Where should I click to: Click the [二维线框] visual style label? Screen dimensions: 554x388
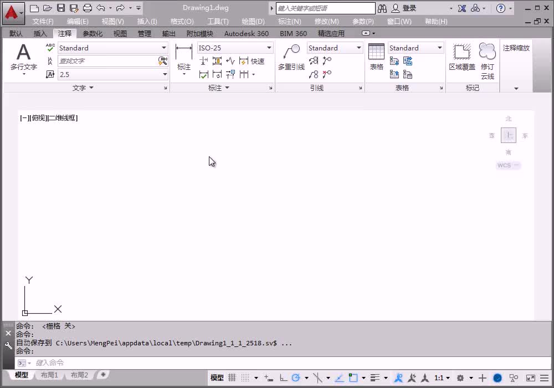(x=62, y=118)
